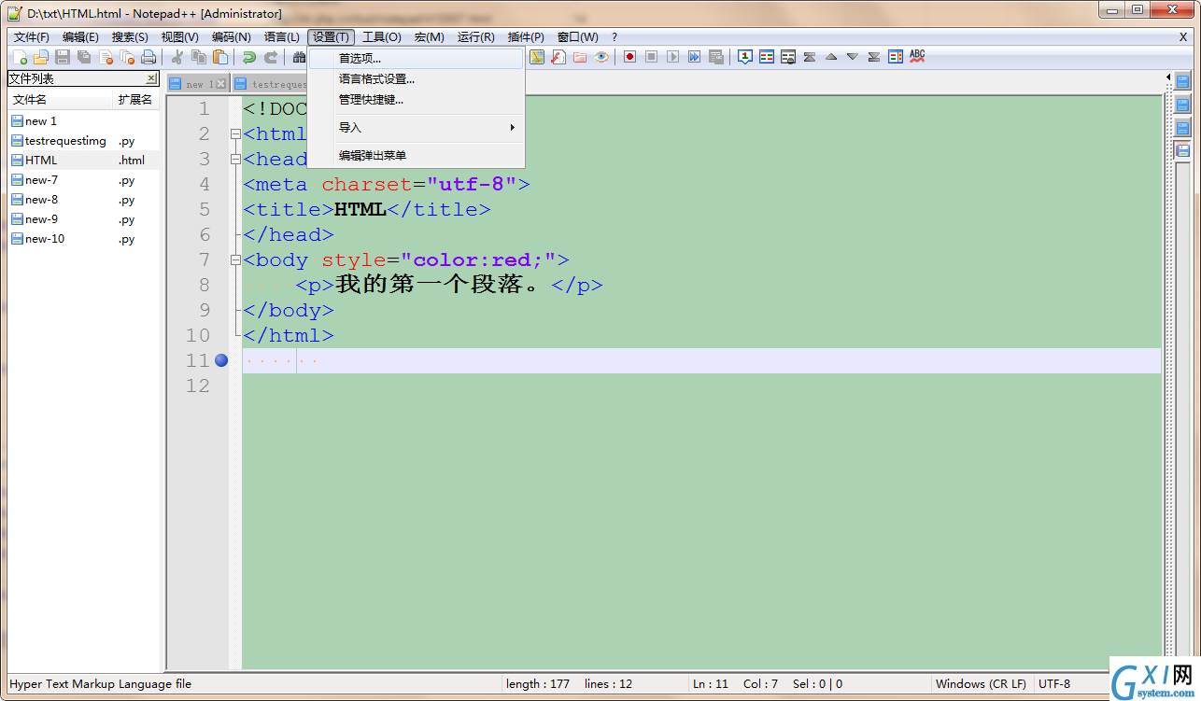Screen dimensions: 1201x701
Task: Close the 文件列表 panel
Action: pyautogui.click(x=151, y=79)
